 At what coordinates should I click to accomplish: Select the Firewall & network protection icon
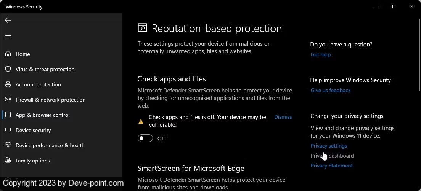(8, 100)
